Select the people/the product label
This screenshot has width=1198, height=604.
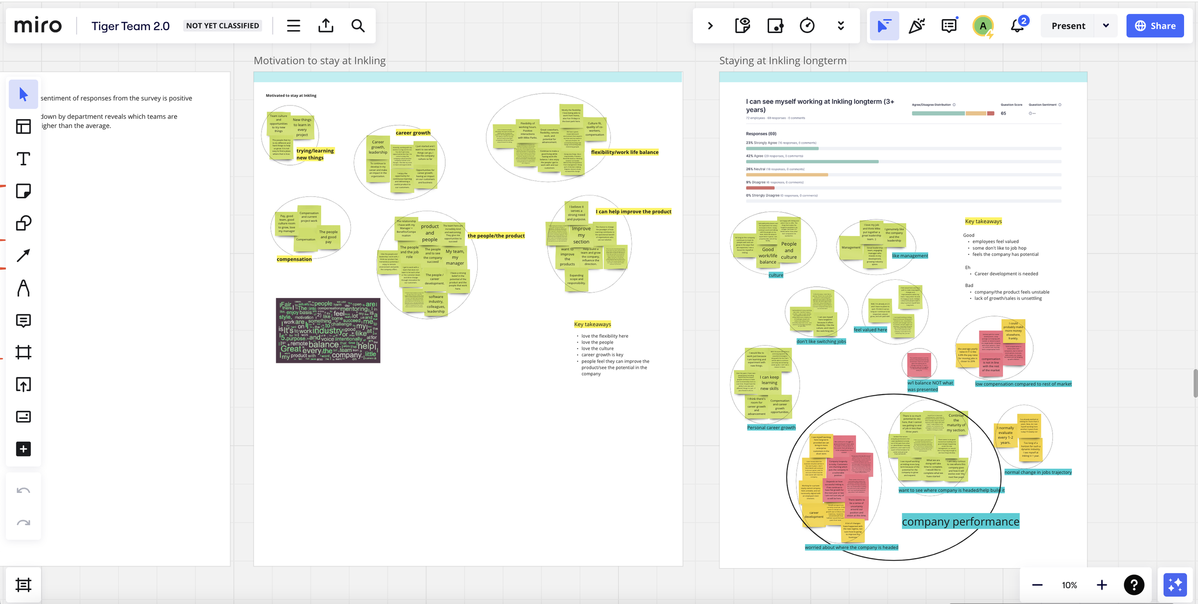496,236
